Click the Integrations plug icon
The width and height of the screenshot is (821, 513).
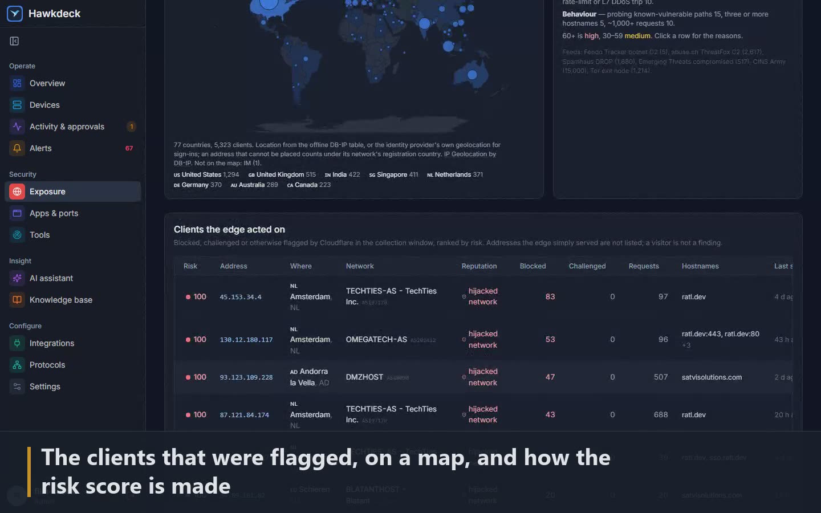[17, 343]
